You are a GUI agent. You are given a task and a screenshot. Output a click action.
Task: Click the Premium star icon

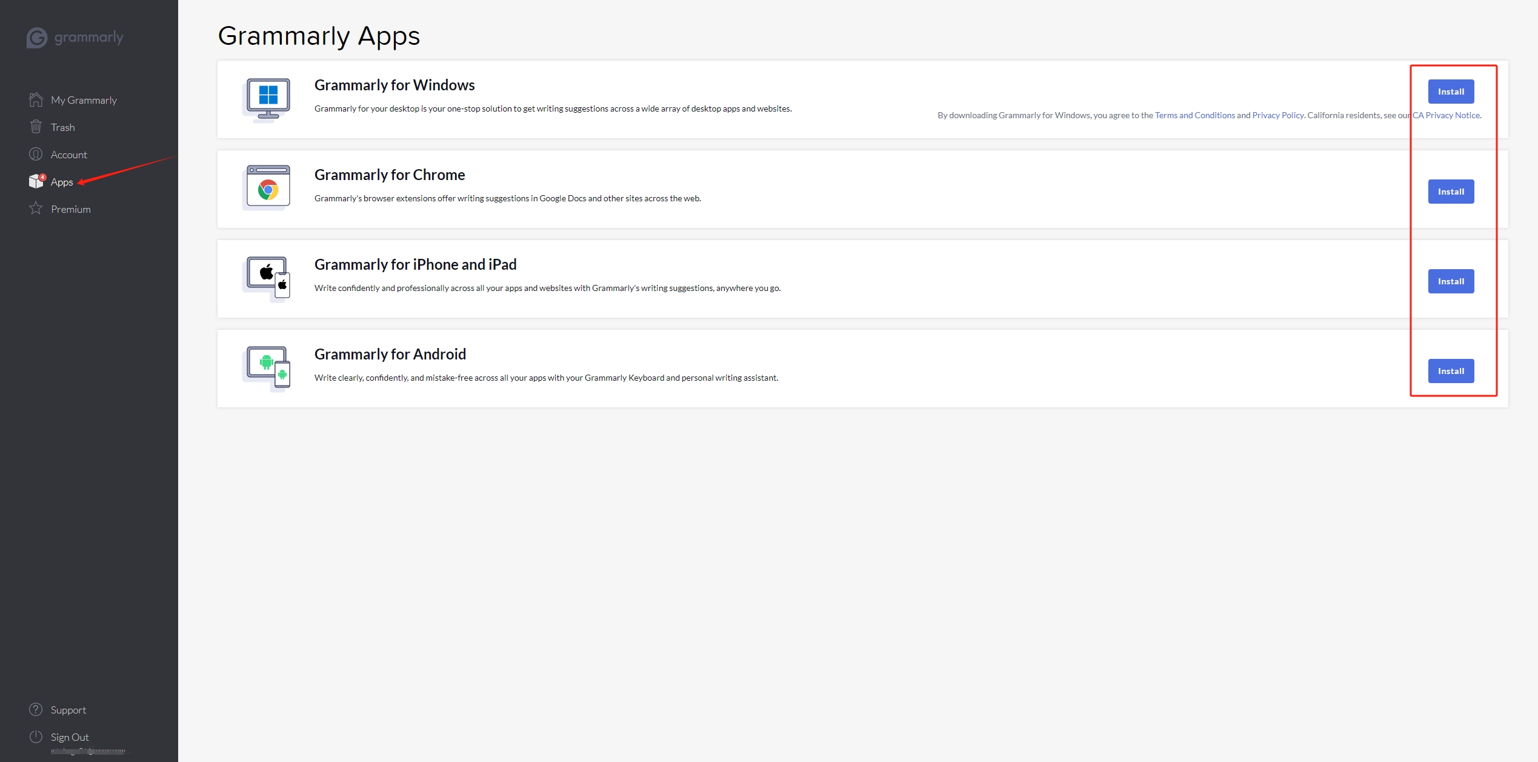[36, 209]
